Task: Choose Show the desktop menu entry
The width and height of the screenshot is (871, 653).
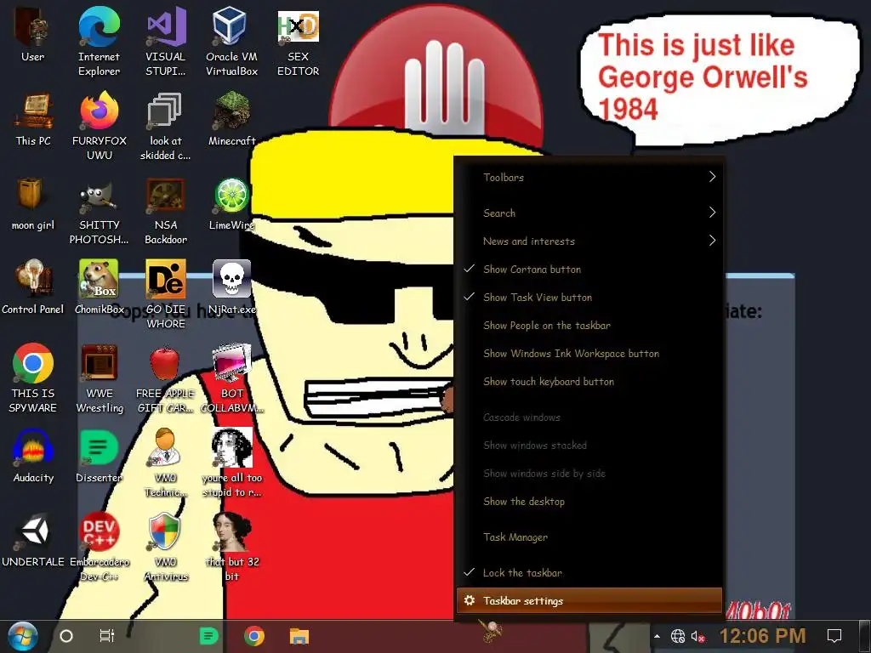Action: tap(589, 502)
